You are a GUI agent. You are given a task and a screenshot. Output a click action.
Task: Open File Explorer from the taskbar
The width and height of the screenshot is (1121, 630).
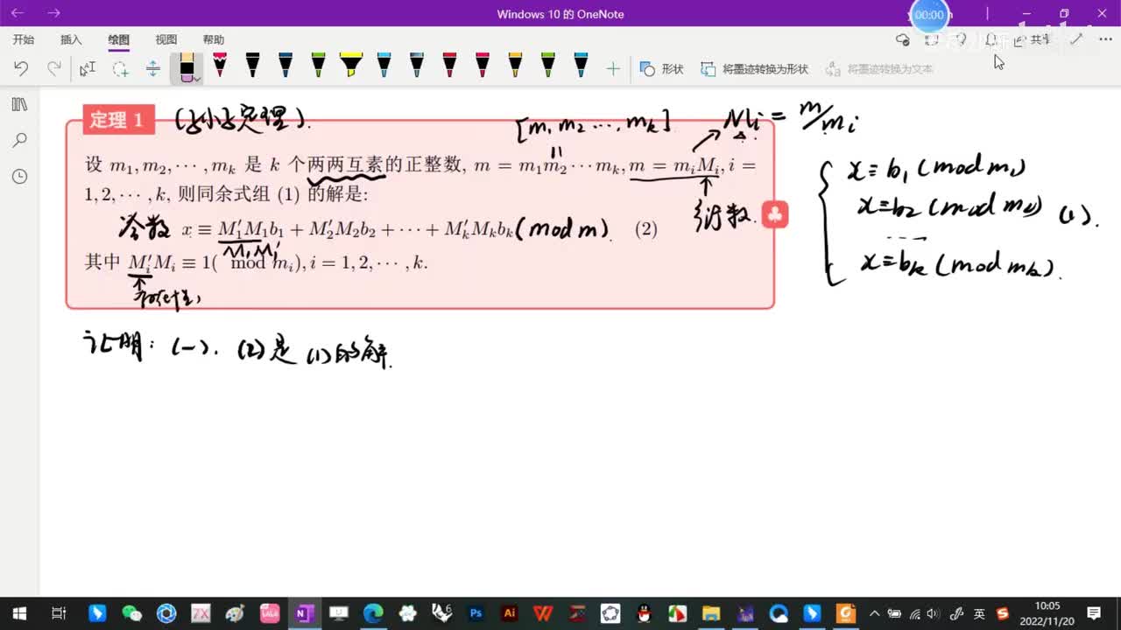point(711,613)
